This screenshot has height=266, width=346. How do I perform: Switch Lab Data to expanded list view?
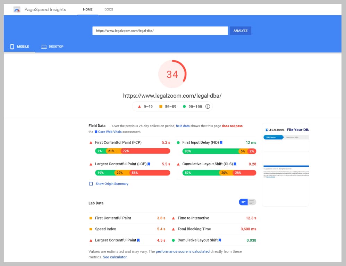(252, 202)
